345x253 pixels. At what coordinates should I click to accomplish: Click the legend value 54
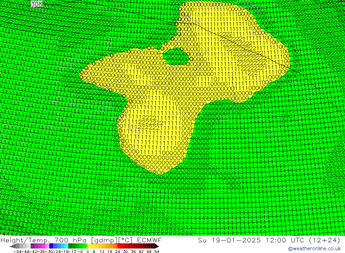(x=157, y=252)
